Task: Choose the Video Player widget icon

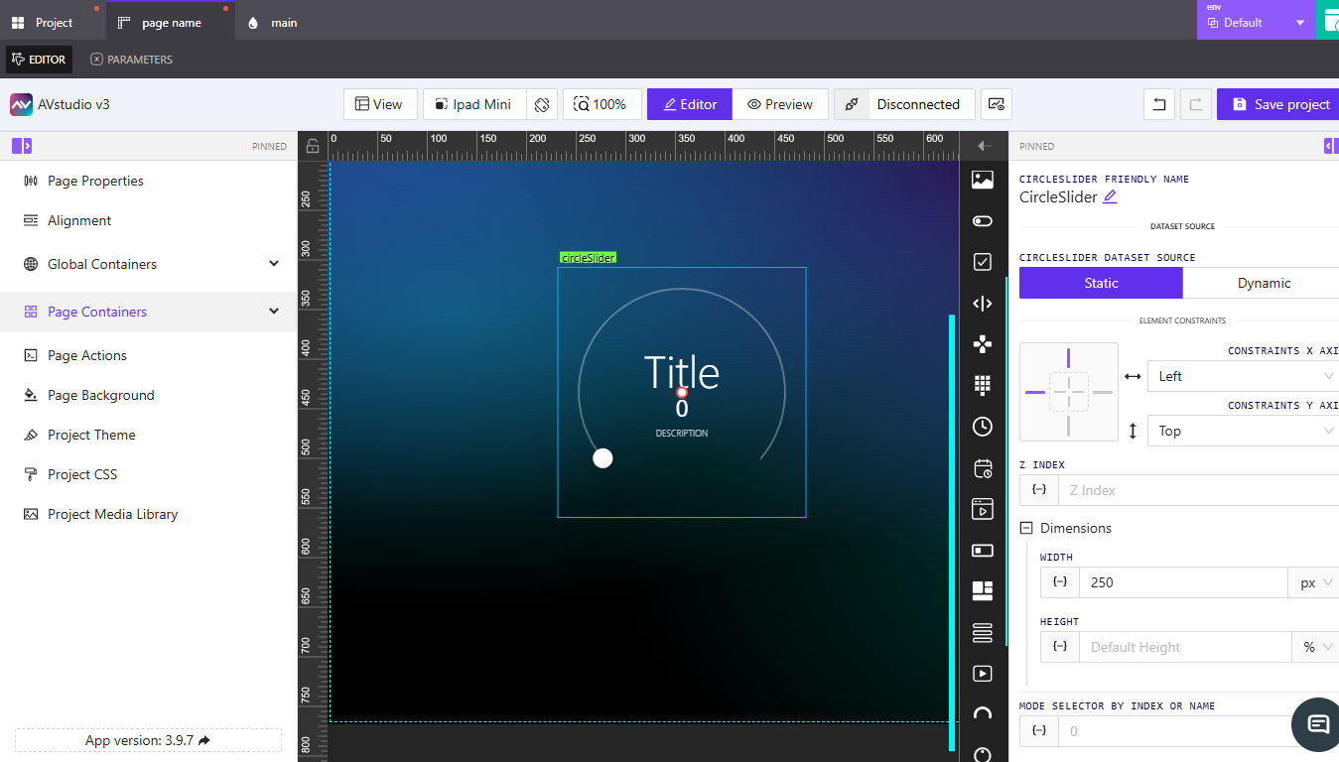Action: pos(983,674)
